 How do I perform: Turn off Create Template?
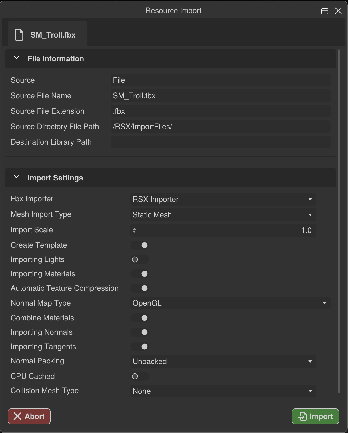coord(140,245)
